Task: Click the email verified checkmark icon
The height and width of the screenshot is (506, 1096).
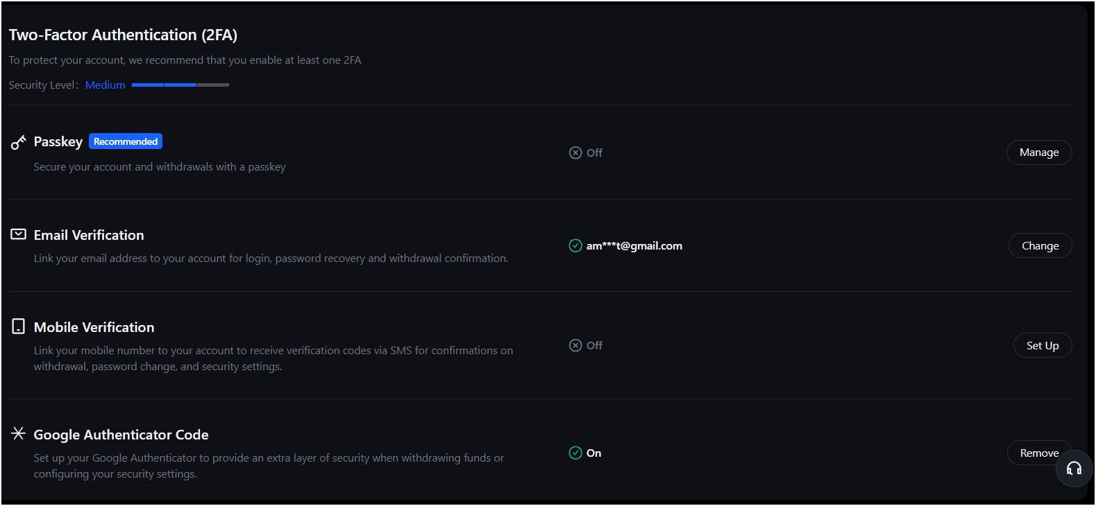Action: point(575,245)
